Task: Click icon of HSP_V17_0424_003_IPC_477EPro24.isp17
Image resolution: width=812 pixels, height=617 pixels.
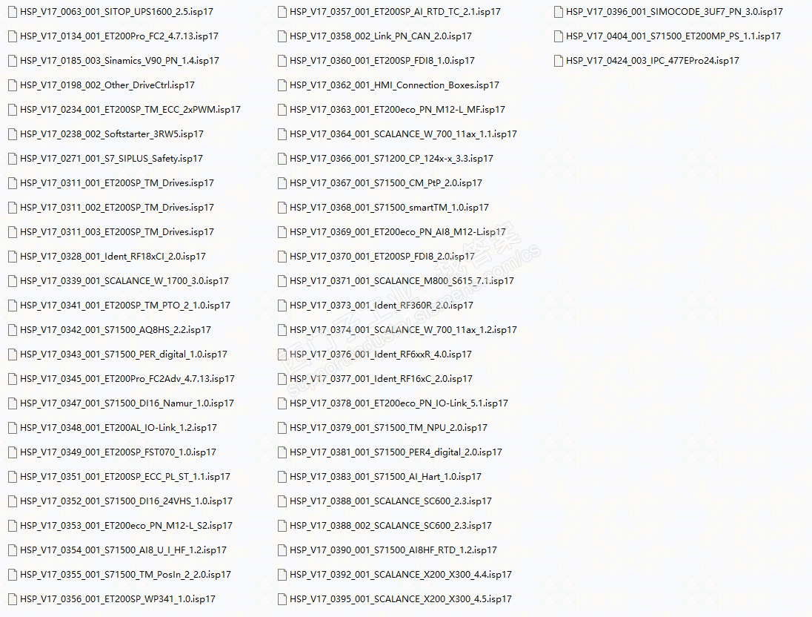Action: (x=559, y=62)
